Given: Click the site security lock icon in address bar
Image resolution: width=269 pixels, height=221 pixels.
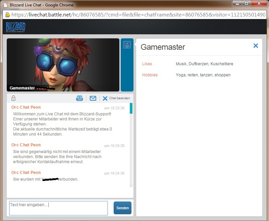Looking at the screenshot, I should 7,15.
